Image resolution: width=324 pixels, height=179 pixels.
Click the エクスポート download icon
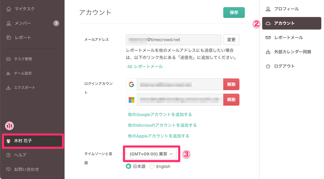click(x=9, y=87)
